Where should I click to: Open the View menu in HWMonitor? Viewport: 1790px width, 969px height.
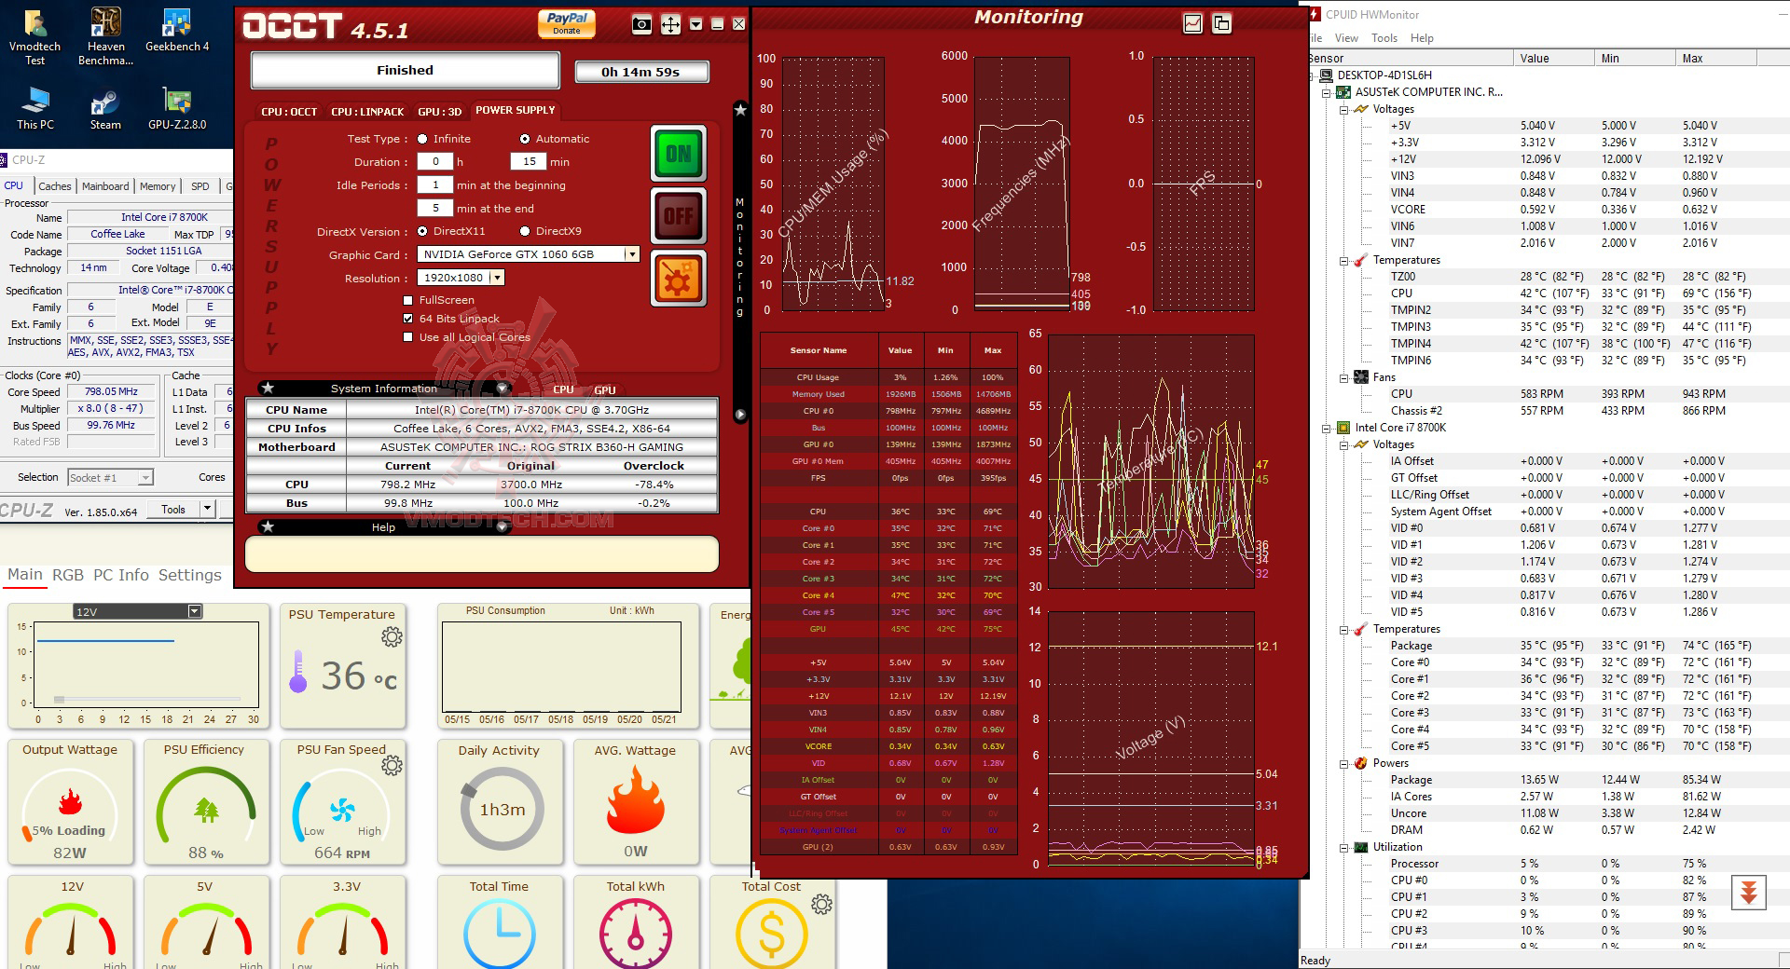pos(1346,38)
